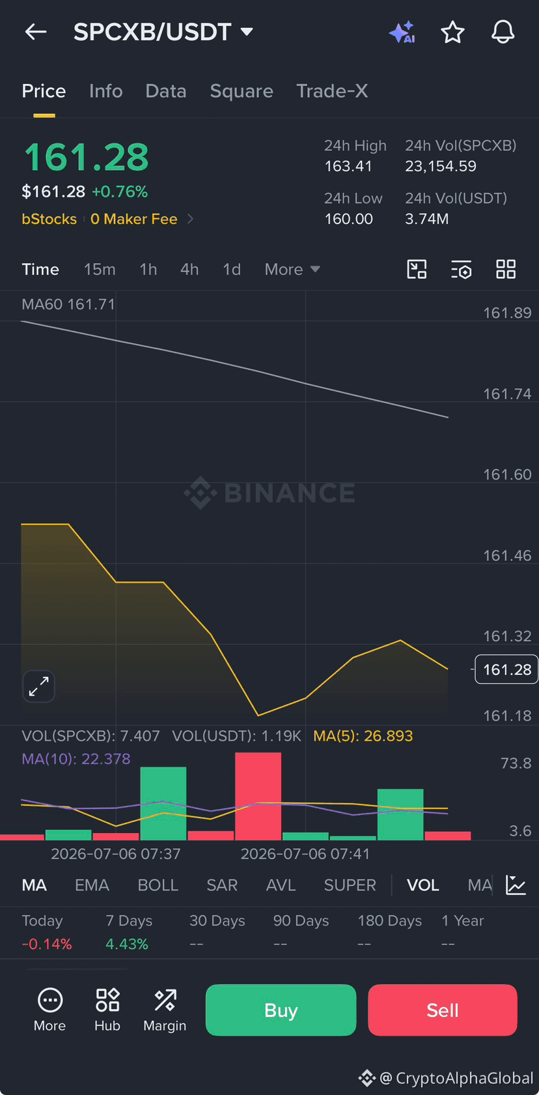Toggle the EMA indicator
Screen dimensions: 539x1095
[x=92, y=885]
